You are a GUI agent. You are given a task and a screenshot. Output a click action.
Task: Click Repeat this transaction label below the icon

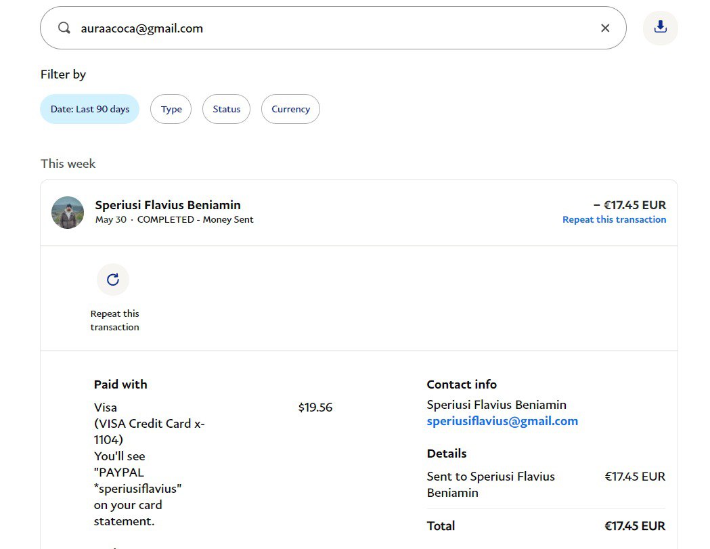[x=115, y=320]
